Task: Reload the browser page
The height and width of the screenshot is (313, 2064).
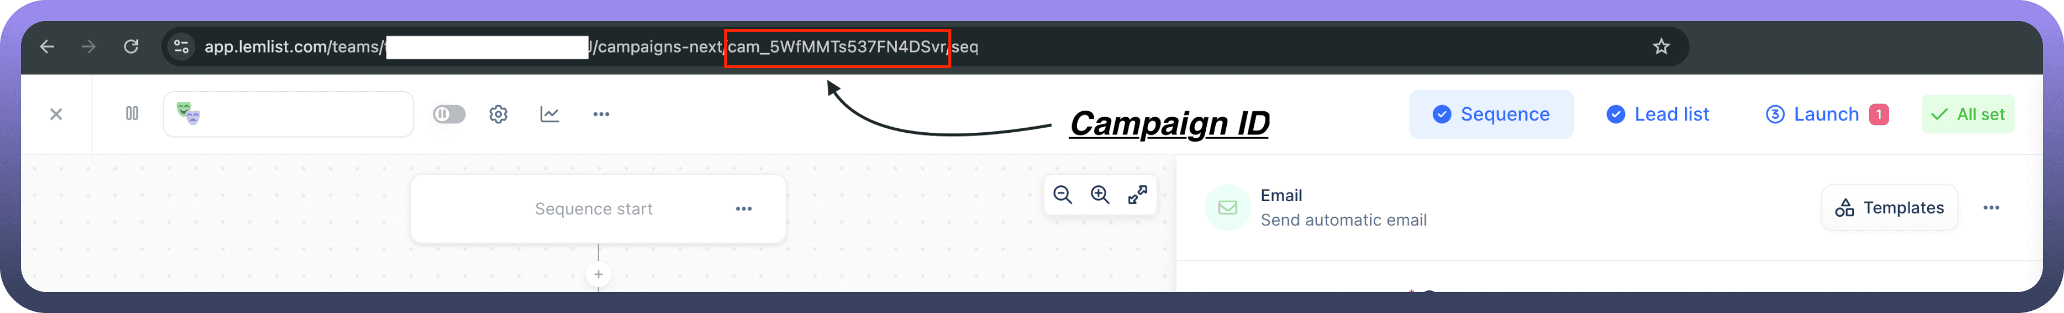Action: 132,46
